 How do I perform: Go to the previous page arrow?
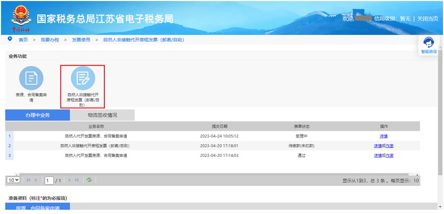[36, 180]
